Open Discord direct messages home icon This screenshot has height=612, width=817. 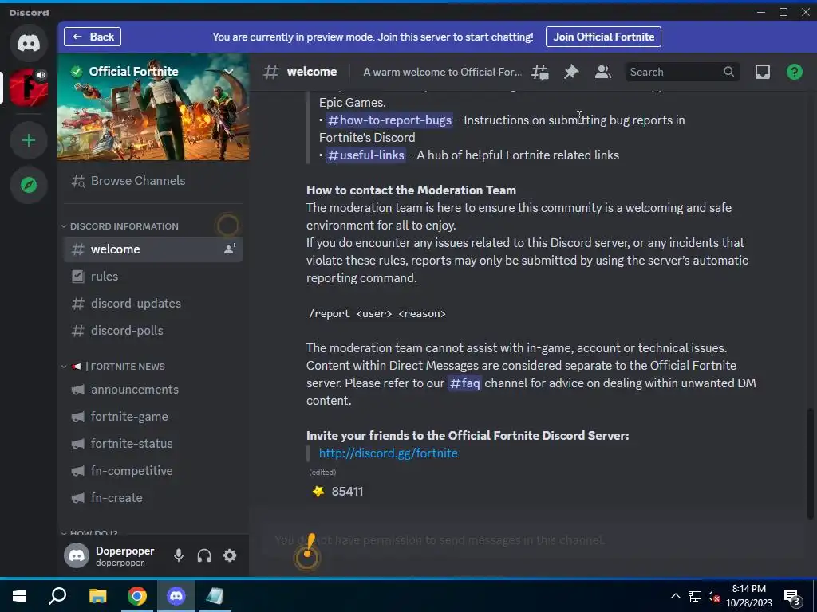(x=29, y=43)
